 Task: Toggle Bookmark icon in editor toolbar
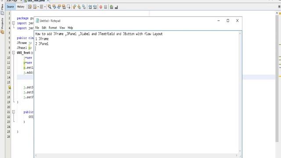pyautogui.click(x=84, y=7)
